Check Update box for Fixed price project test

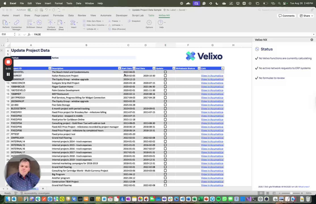tap(165, 134)
